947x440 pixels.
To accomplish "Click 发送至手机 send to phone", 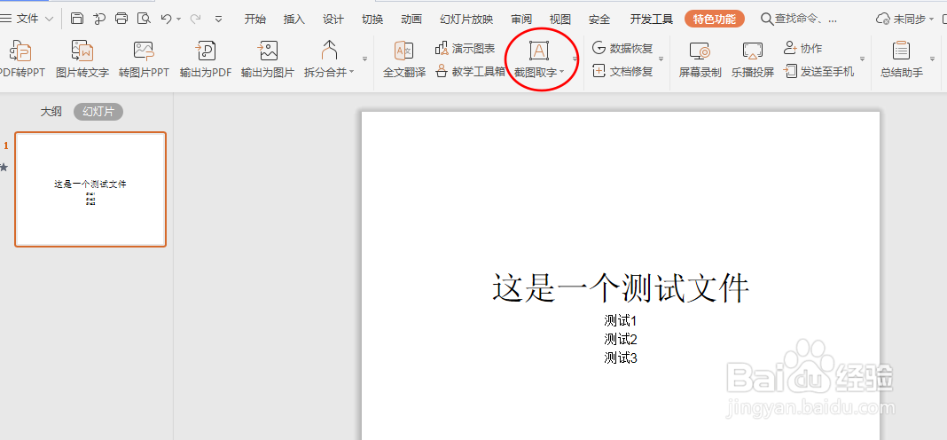I will [x=818, y=71].
